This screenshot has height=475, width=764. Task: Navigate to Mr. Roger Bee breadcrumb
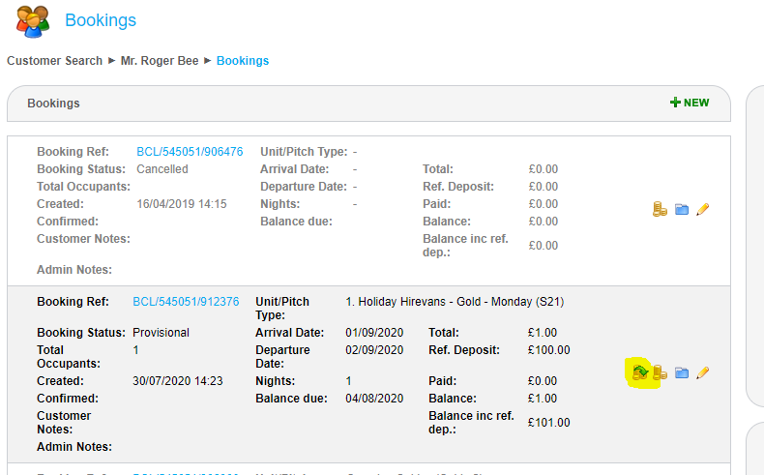(160, 61)
